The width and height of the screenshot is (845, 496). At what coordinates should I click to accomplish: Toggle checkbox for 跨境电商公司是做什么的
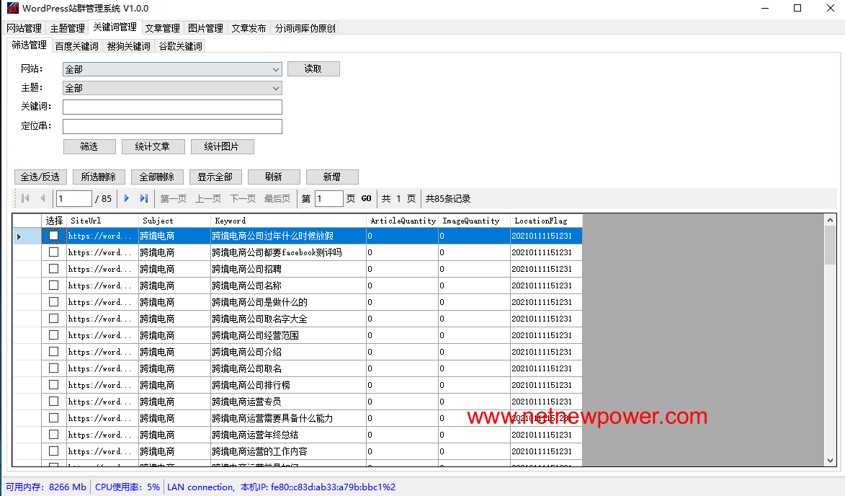tap(54, 302)
